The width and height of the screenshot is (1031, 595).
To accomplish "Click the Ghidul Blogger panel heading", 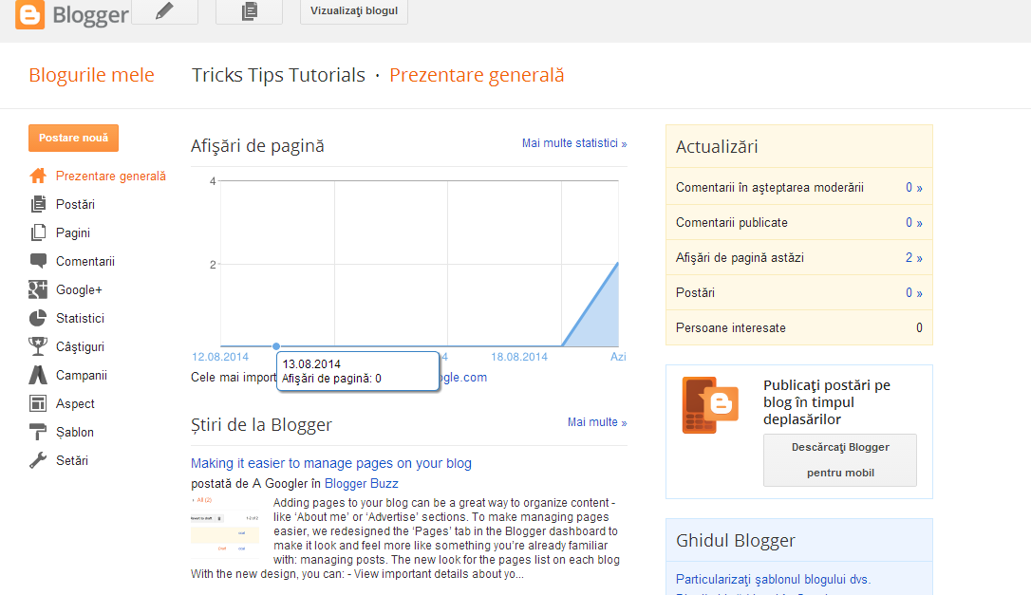I will pos(735,540).
